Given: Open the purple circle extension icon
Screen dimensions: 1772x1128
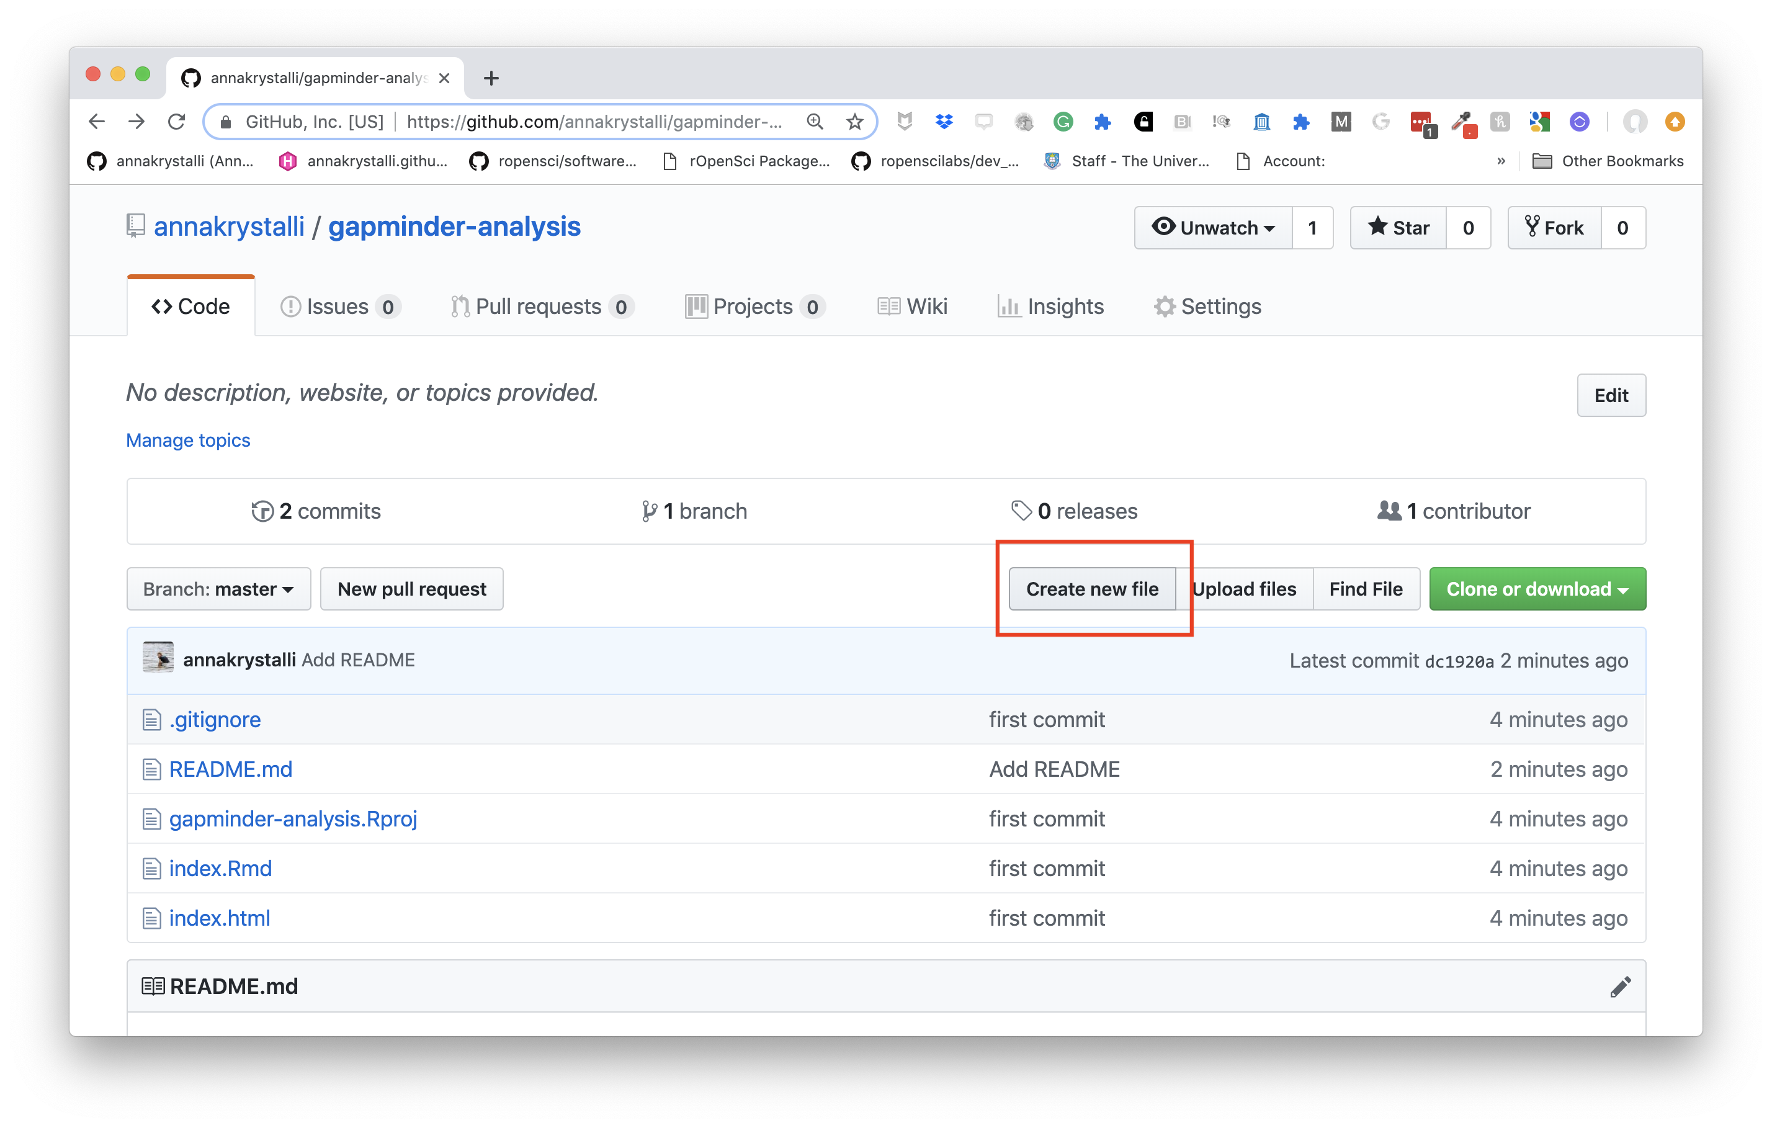Looking at the screenshot, I should pyautogui.click(x=1579, y=122).
